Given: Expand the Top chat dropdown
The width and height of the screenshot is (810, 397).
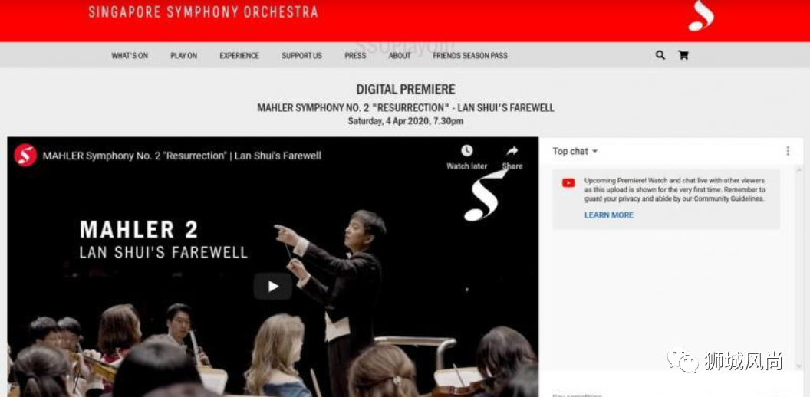Looking at the screenshot, I should click(575, 151).
